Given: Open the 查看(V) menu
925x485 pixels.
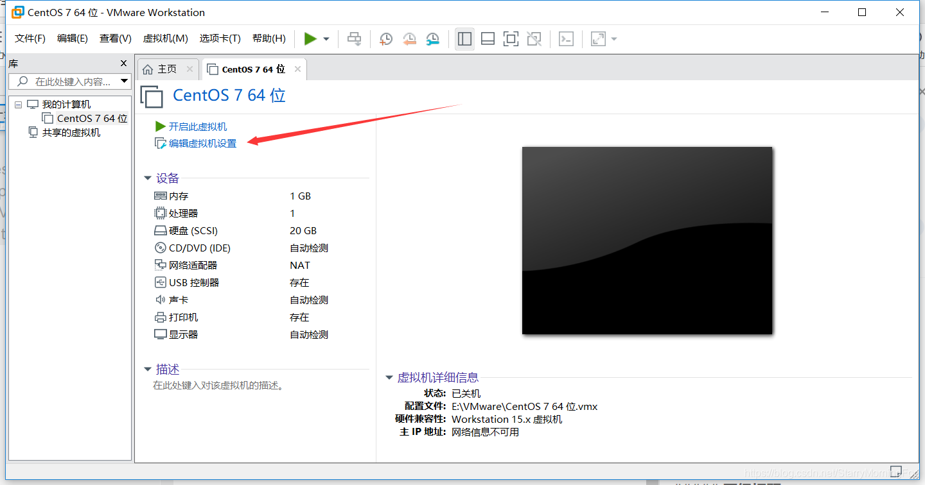Looking at the screenshot, I should click(x=116, y=38).
